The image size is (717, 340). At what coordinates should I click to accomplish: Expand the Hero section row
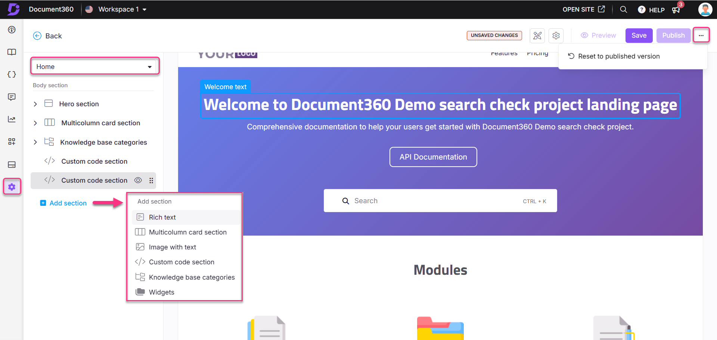point(35,104)
